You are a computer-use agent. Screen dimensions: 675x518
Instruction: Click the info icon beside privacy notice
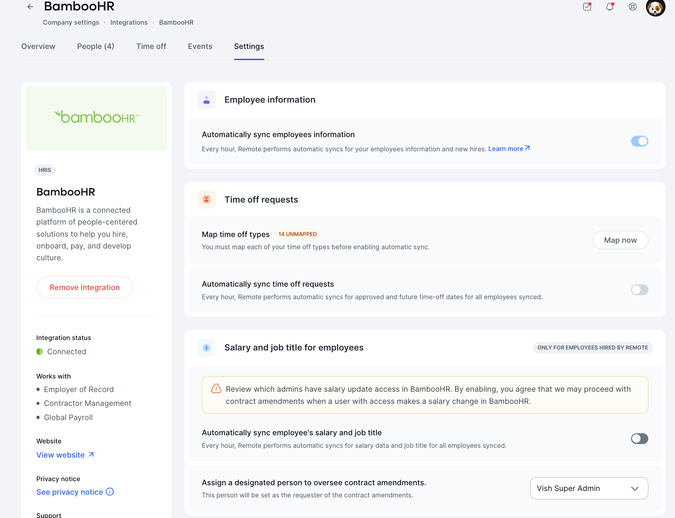(110, 492)
